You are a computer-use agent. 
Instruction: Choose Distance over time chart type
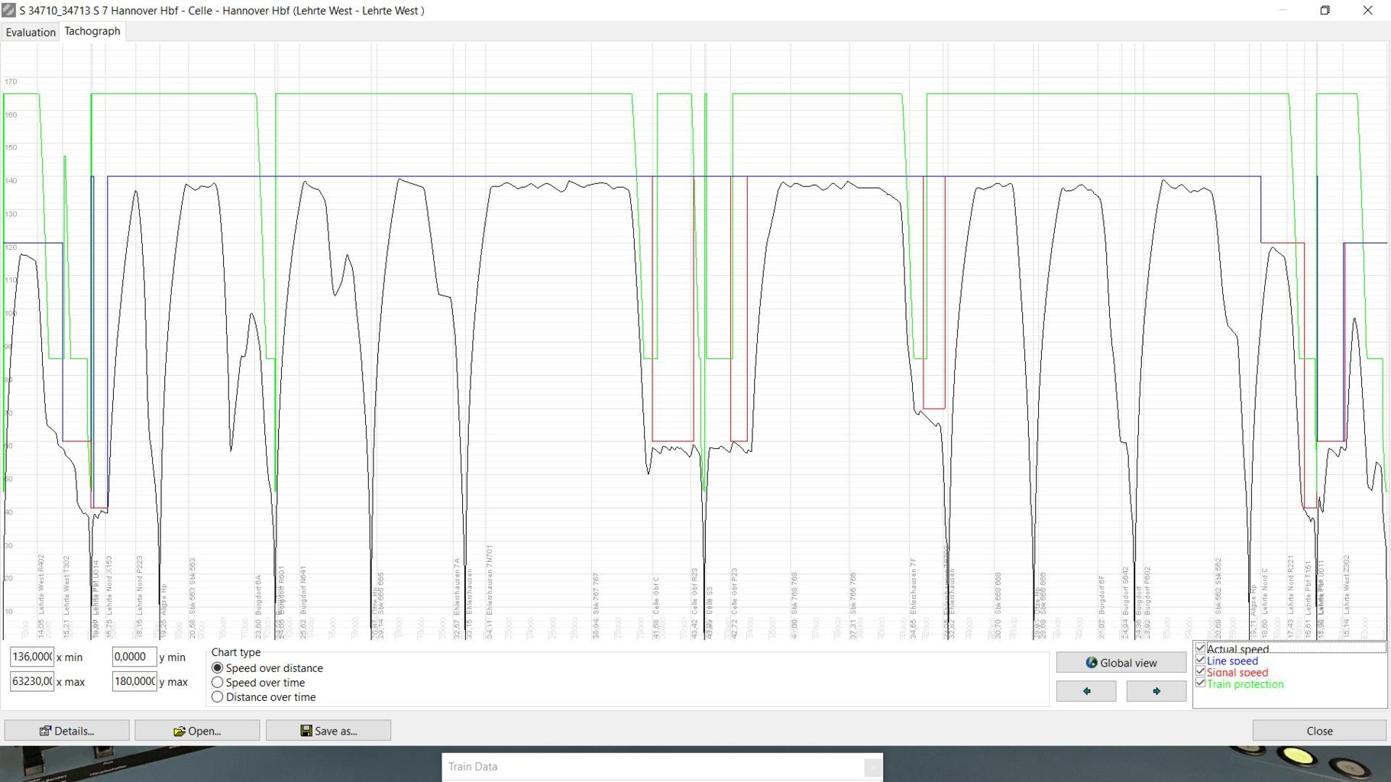click(x=217, y=697)
